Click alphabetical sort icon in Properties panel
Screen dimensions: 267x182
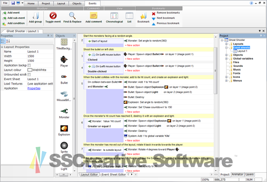pos(8,41)
